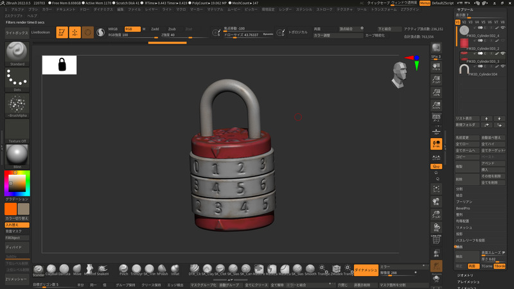Toggle visibility eye of PM3D_Cylinder3D2_4 subtool
Screen dimensions: 514x289
tap(503, 28)
